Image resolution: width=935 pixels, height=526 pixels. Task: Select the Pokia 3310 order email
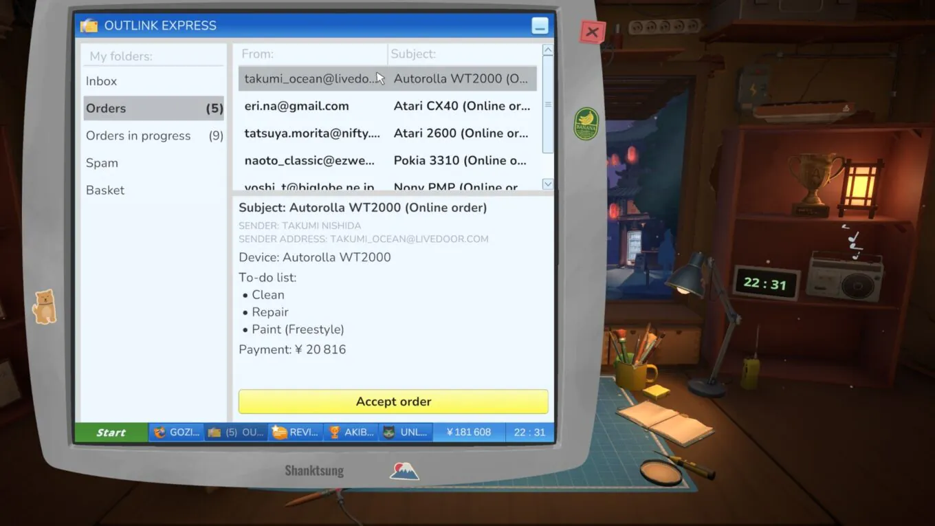[388, 160]
